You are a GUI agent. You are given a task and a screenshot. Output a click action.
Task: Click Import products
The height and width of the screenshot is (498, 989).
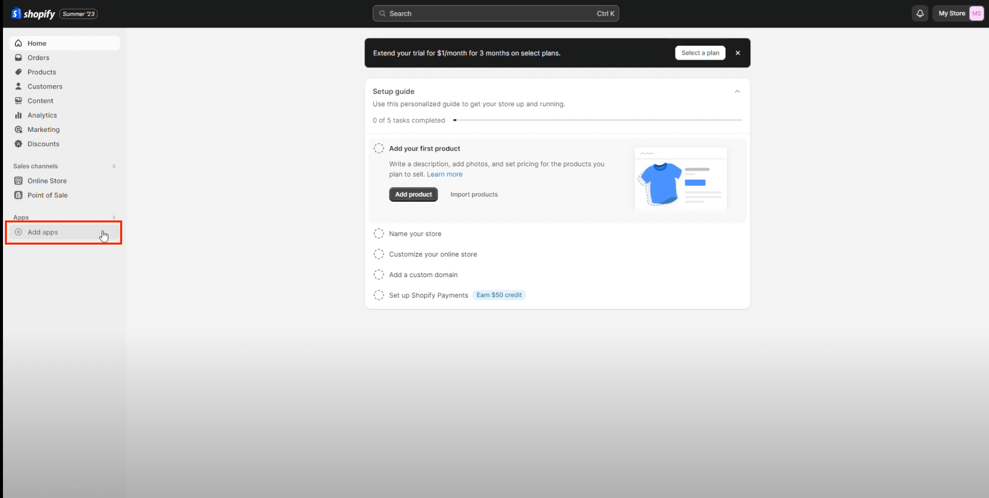click(474, 194)
